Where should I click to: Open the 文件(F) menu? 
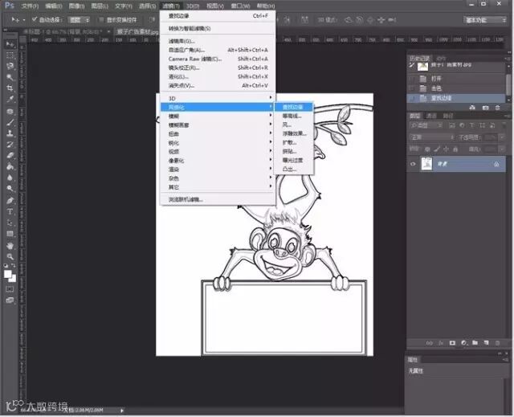coord(30,6)
